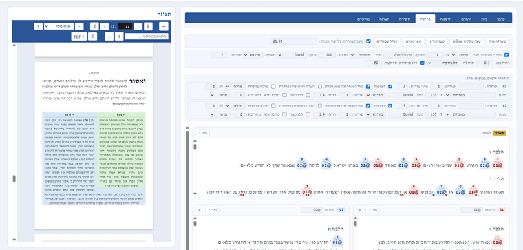Click the page number field showing 22
523x250 pixels.
125,26
